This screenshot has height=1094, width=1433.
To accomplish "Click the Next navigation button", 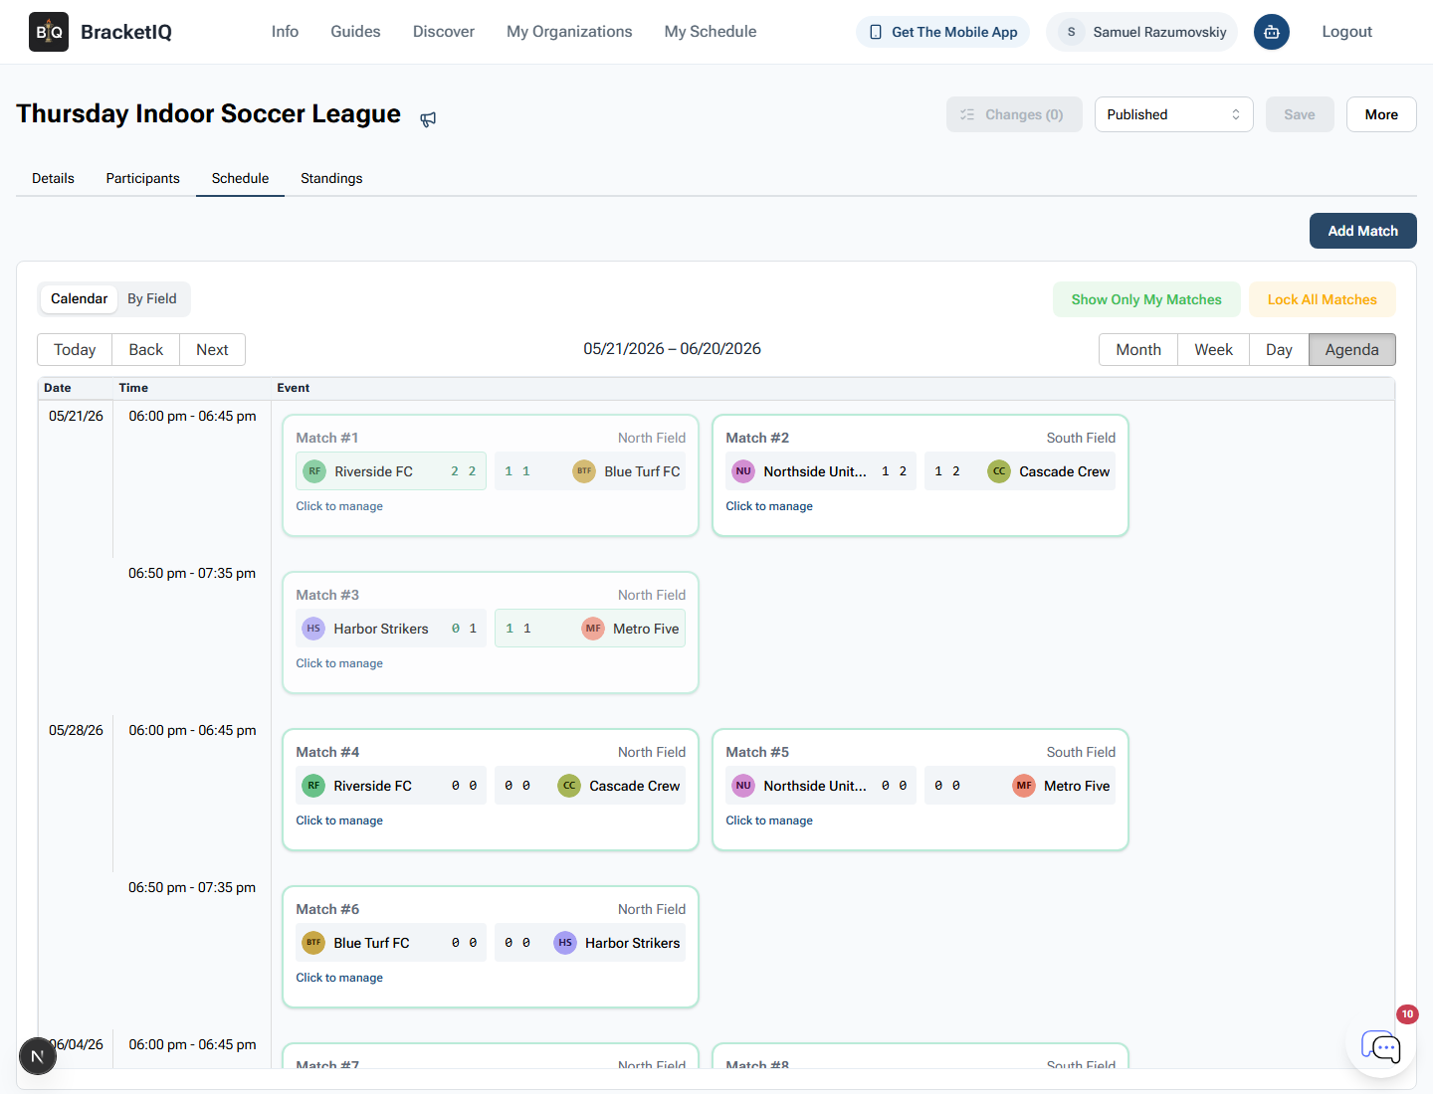I will [212, 350].
